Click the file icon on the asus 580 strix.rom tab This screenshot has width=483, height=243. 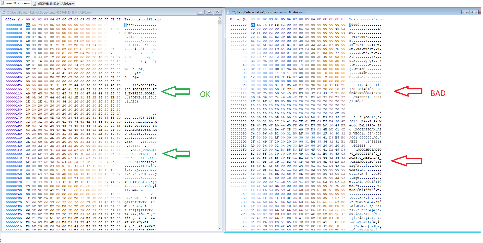pyautogui.click(x=3, y=3)
